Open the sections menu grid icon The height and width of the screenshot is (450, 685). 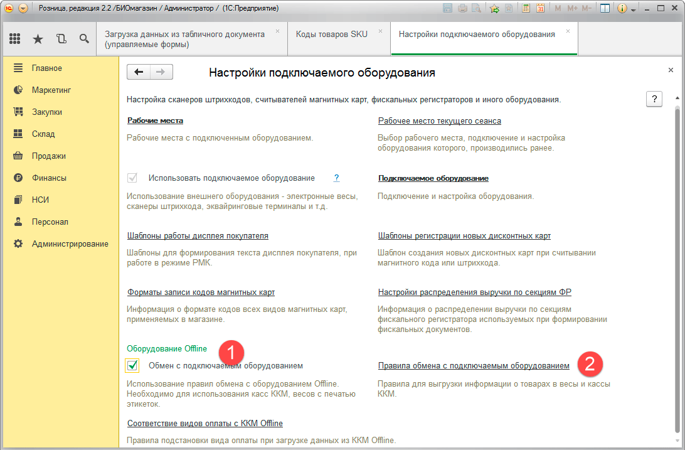(14, 39)
